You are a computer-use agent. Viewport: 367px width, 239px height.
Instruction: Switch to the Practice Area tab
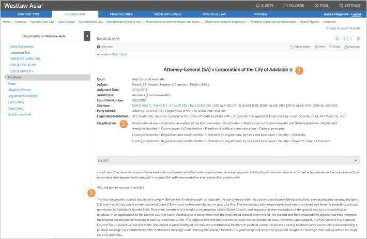pyautogui.click(x=121, y=14)
